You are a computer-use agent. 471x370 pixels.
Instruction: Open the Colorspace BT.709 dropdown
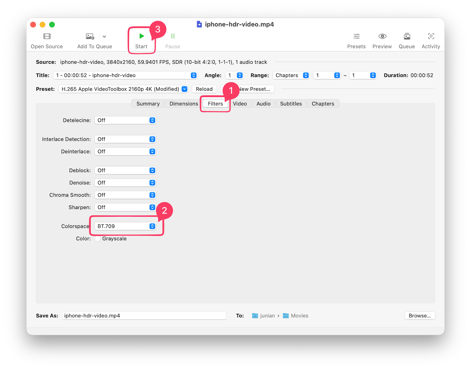tap(125, 226)
